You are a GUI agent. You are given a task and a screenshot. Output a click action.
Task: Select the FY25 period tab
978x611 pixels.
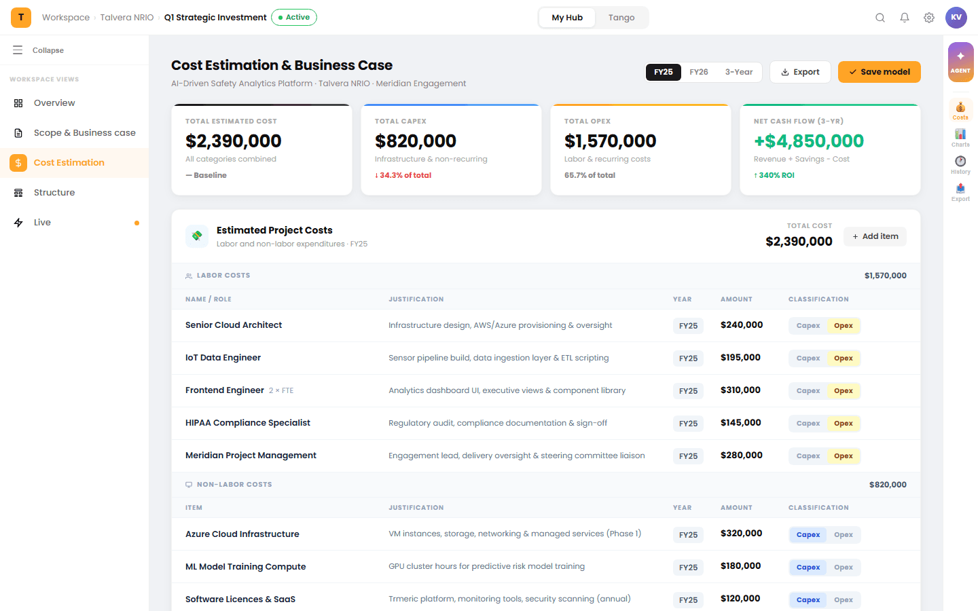[664, 72]
